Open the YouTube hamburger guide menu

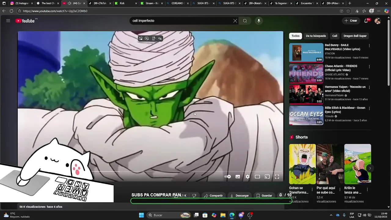pyautogui.click(x=8, y=21)
